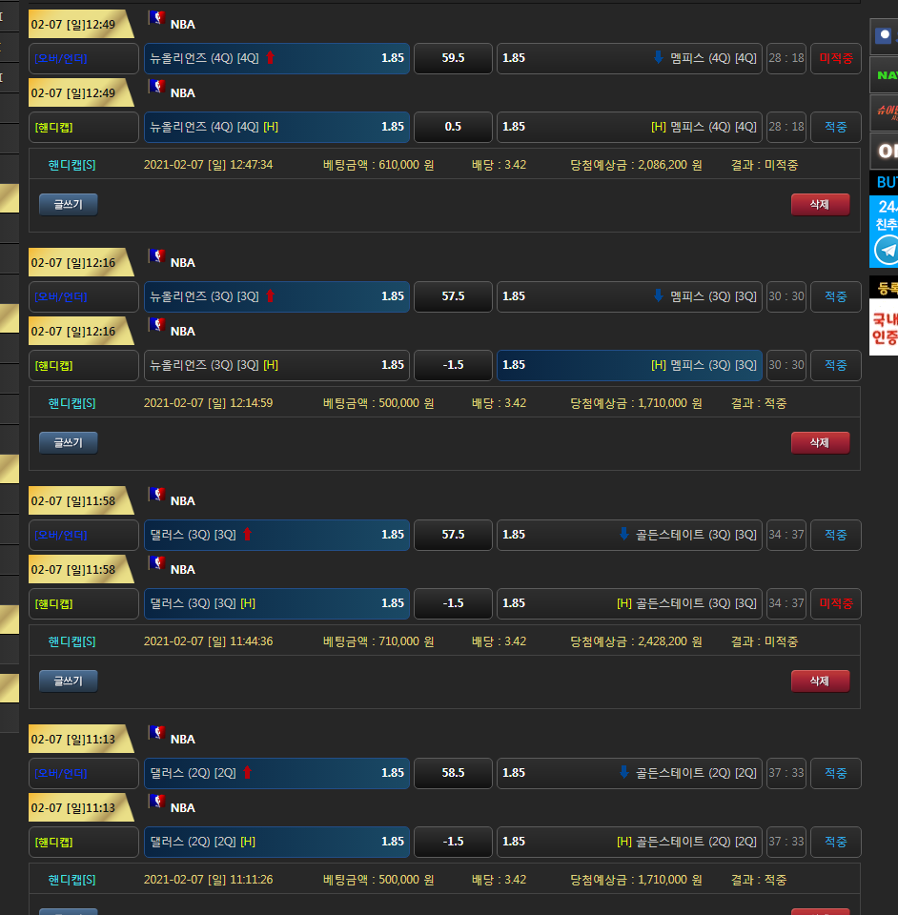Click 글쓰기 under the 11:44:36 bet

point(68,681)
